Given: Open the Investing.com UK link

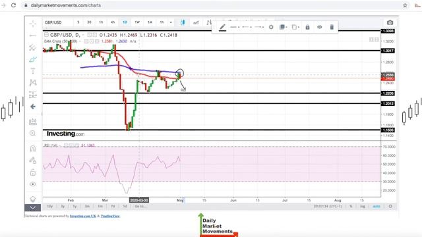Looking at the screenshot, I should coord(83,216).
